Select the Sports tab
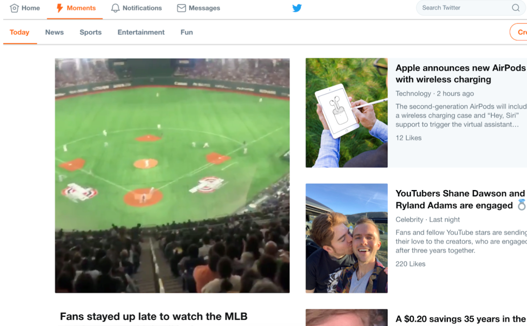527x326 pixels. pos(90,32)
